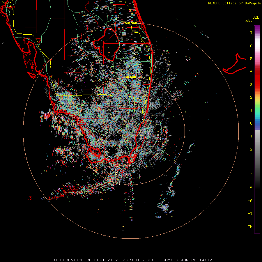Select the 4 value on the color scale
Screen dimensions: 262x262
pos(251,72)
